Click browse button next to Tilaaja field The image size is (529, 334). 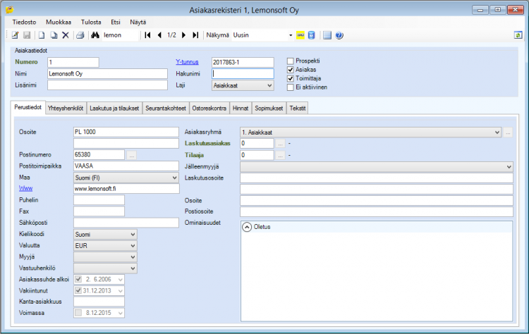pyautogui.click(x=280, y=155)
